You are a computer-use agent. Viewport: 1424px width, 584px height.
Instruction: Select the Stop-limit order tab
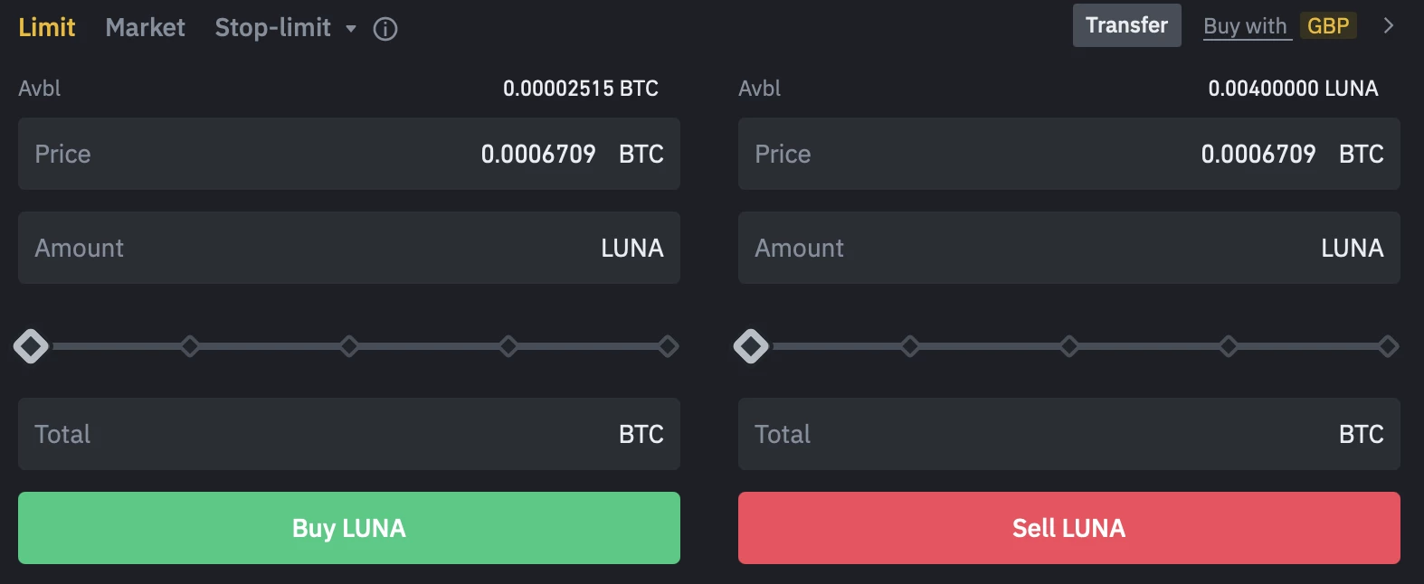coord(272,27)
